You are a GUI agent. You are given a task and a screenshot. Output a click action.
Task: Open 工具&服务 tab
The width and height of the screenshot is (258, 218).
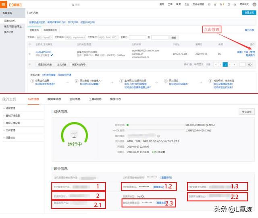pyautogui.click(x=95, y=99)
